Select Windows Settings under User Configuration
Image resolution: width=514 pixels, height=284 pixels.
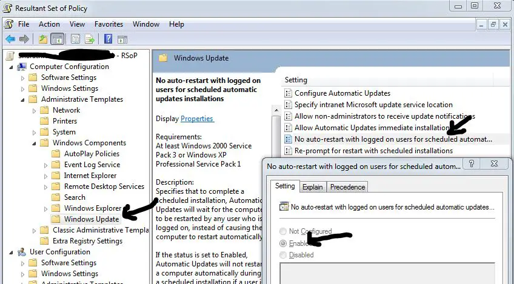coord(70,274)
